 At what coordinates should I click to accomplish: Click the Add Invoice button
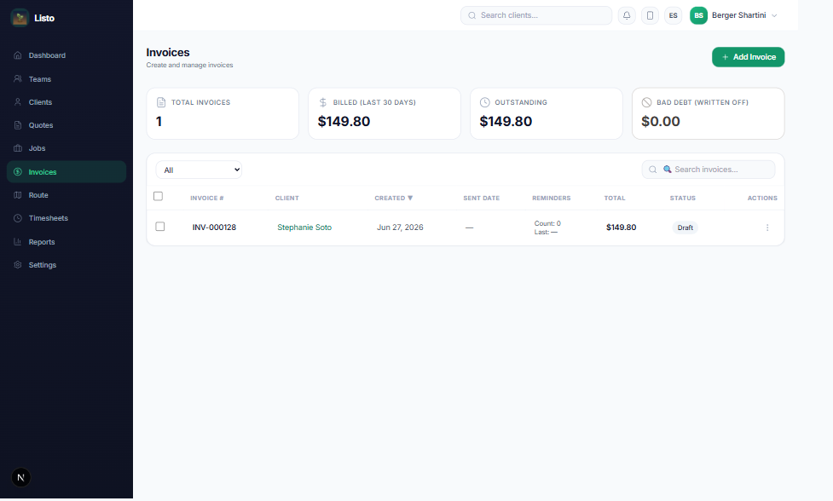click(x=748, y=57)
